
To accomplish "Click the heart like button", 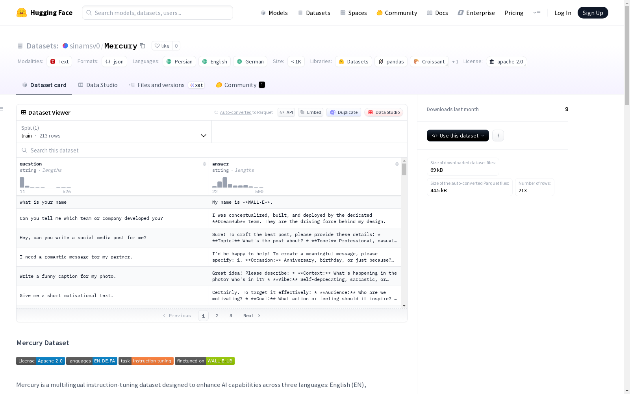I will (162, 46).
